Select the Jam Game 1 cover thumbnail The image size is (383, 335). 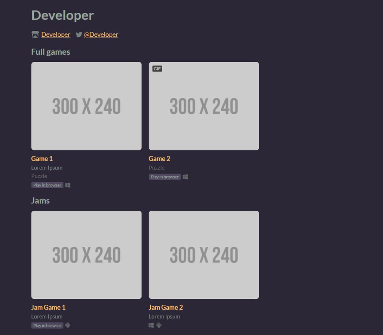[86, 255]
